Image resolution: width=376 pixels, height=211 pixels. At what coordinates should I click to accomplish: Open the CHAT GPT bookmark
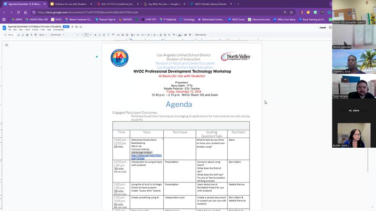pyautogui.click(x=149, y=19)
